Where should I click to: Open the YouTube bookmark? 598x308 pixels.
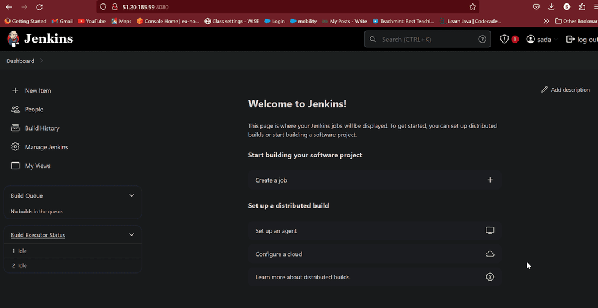pyautogui.click(x=92, y=21)
